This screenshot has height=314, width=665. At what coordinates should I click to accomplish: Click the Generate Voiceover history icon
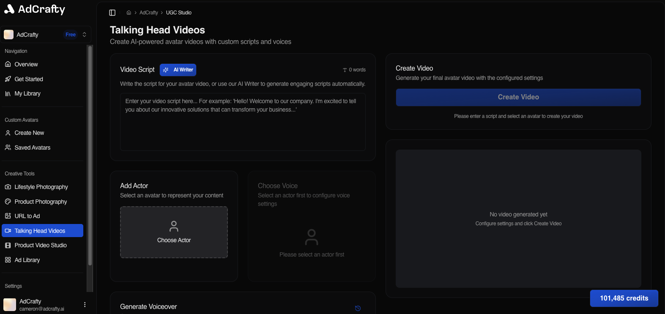358,309
